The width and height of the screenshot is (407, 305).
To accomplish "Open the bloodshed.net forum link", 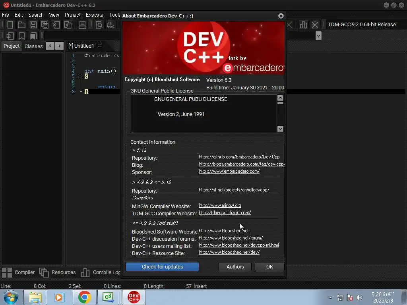I will click(231, 238).
